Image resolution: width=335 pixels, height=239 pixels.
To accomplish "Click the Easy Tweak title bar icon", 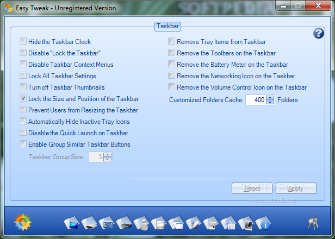I will click(9, 8).
